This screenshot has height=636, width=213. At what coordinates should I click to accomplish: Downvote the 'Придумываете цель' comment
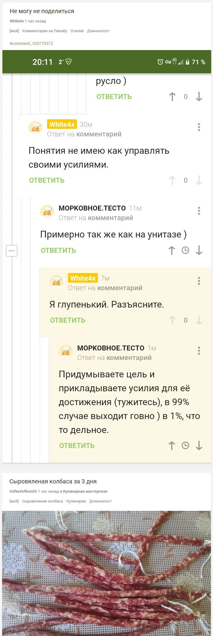[x=199, y=446]
